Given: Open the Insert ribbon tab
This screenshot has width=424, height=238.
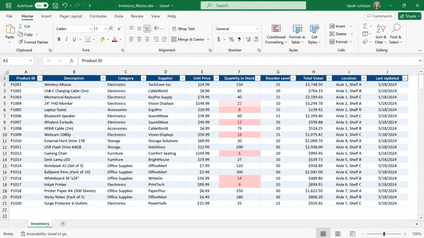Looking at the screenshot, I should click(x=46, y=16).
